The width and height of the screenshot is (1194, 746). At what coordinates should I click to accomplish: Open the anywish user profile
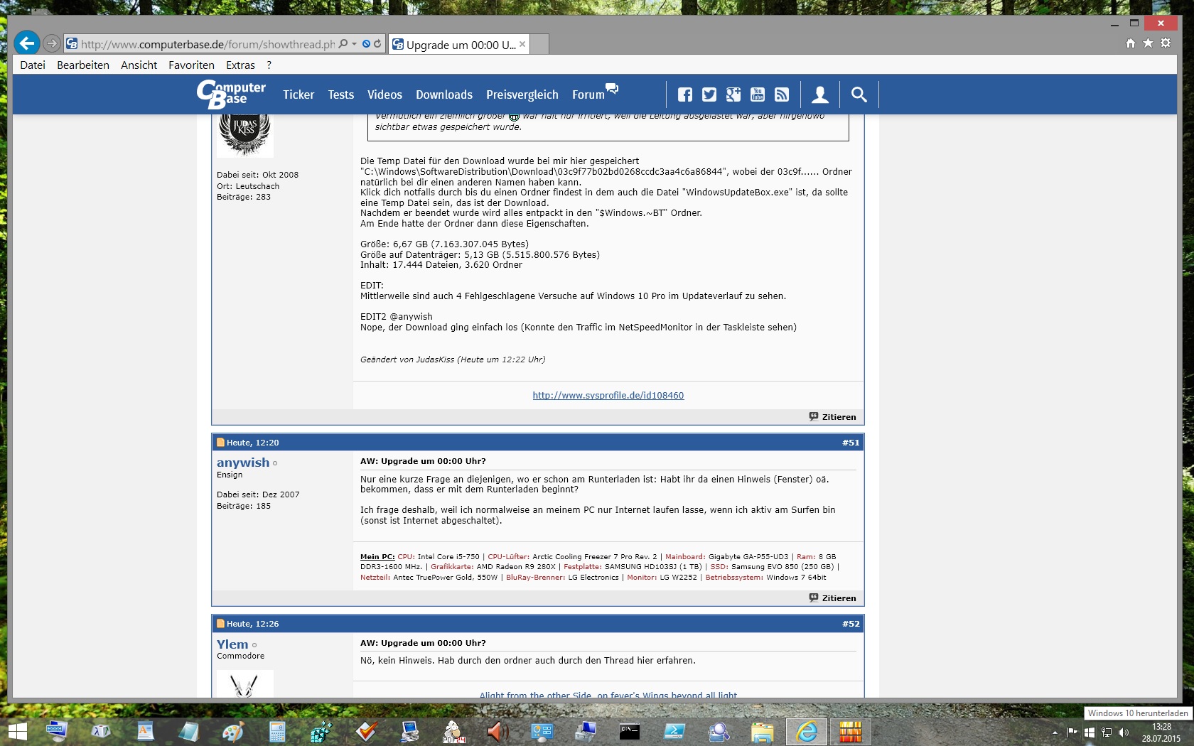coord(243,463)
